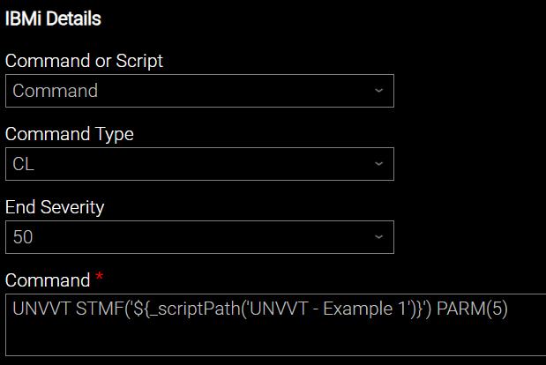Click the 'Command or Script' field label
This screenshot has height=365, width=546.
pos(84,62)
